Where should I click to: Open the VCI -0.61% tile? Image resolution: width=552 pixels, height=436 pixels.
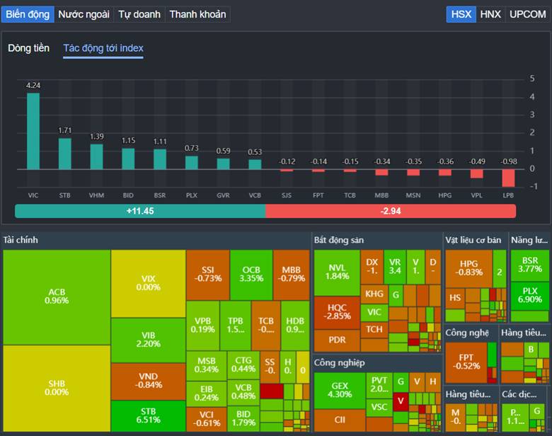tap(207, 419)
